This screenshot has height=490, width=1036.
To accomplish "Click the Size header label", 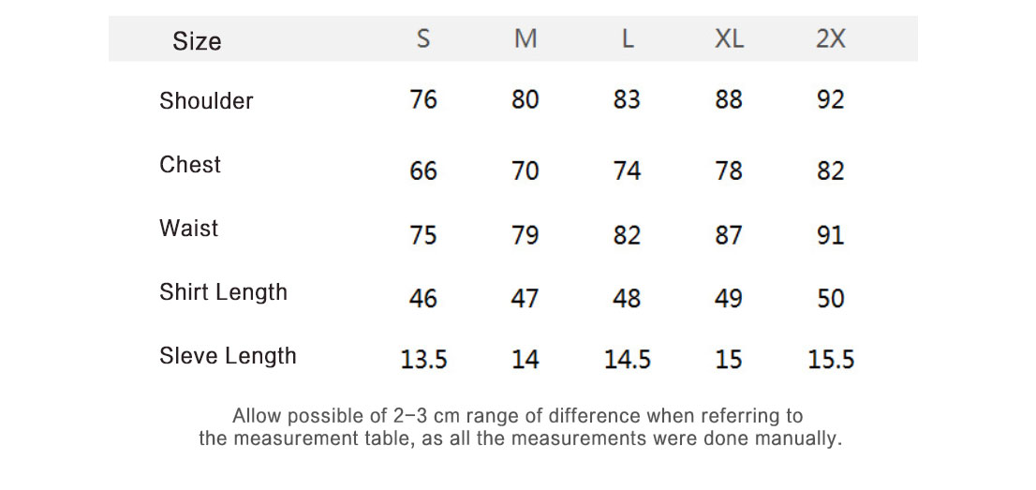I will 197,41.
